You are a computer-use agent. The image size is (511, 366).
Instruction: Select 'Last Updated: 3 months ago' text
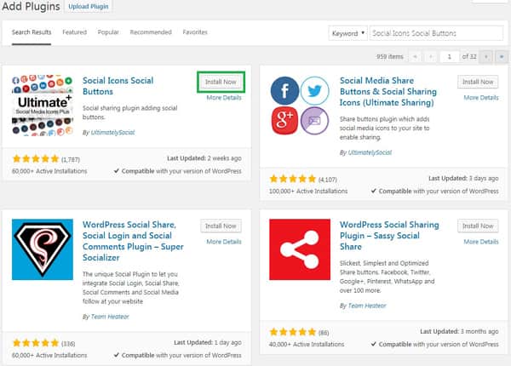(x=459, y=331)
